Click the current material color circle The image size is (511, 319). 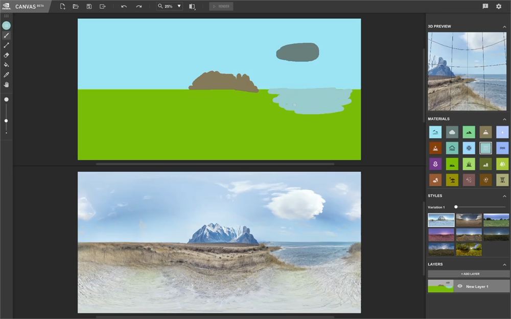[x=6, y=26]
